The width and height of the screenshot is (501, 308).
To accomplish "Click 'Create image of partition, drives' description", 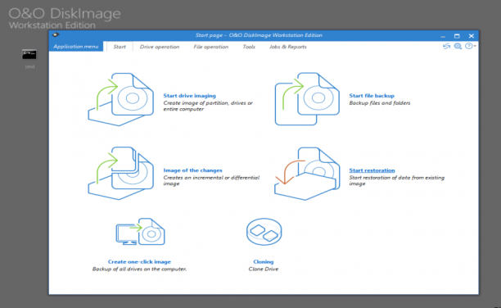I will point(208,106).
